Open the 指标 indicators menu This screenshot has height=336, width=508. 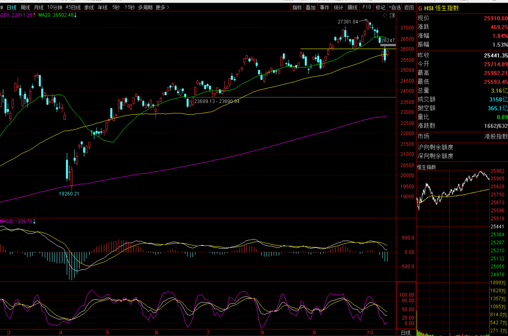pyautogui.click(x=297, y=7)
